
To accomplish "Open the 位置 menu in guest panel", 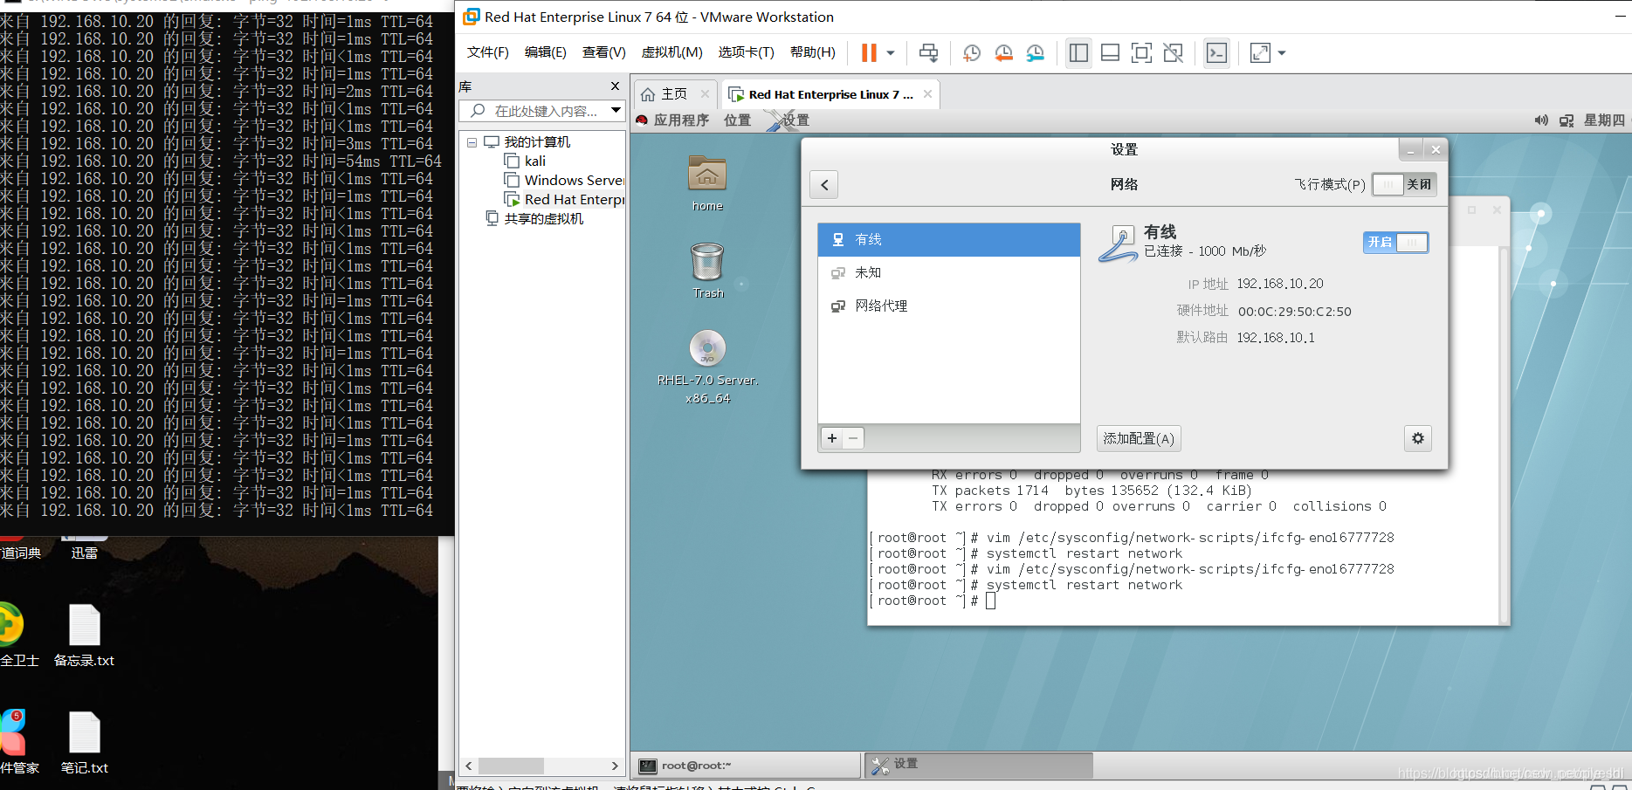I will point(737,120).
